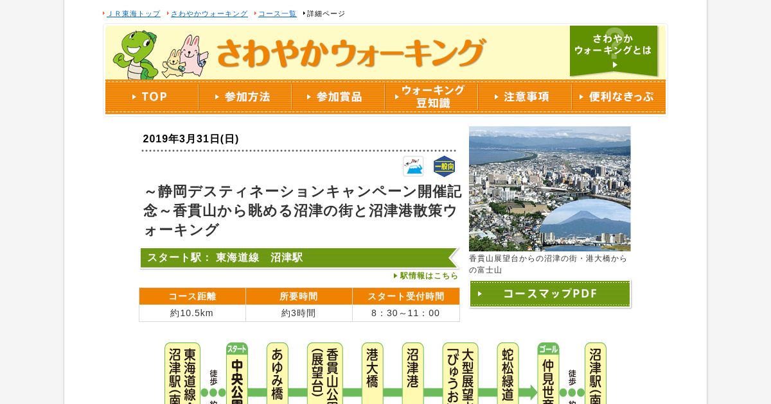Click the 詳細ページ breadcrumb text

pos(326,13)
